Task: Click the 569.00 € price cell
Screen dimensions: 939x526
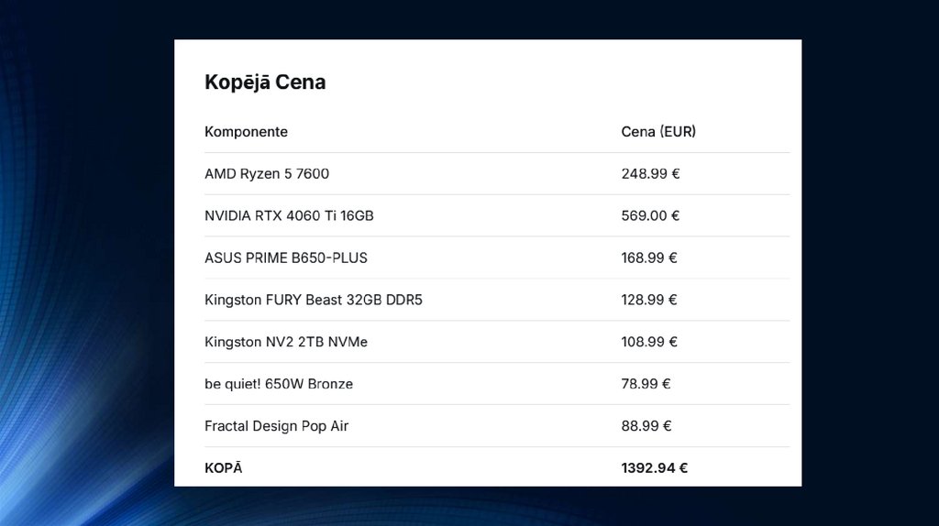Action: click(650, 216)
